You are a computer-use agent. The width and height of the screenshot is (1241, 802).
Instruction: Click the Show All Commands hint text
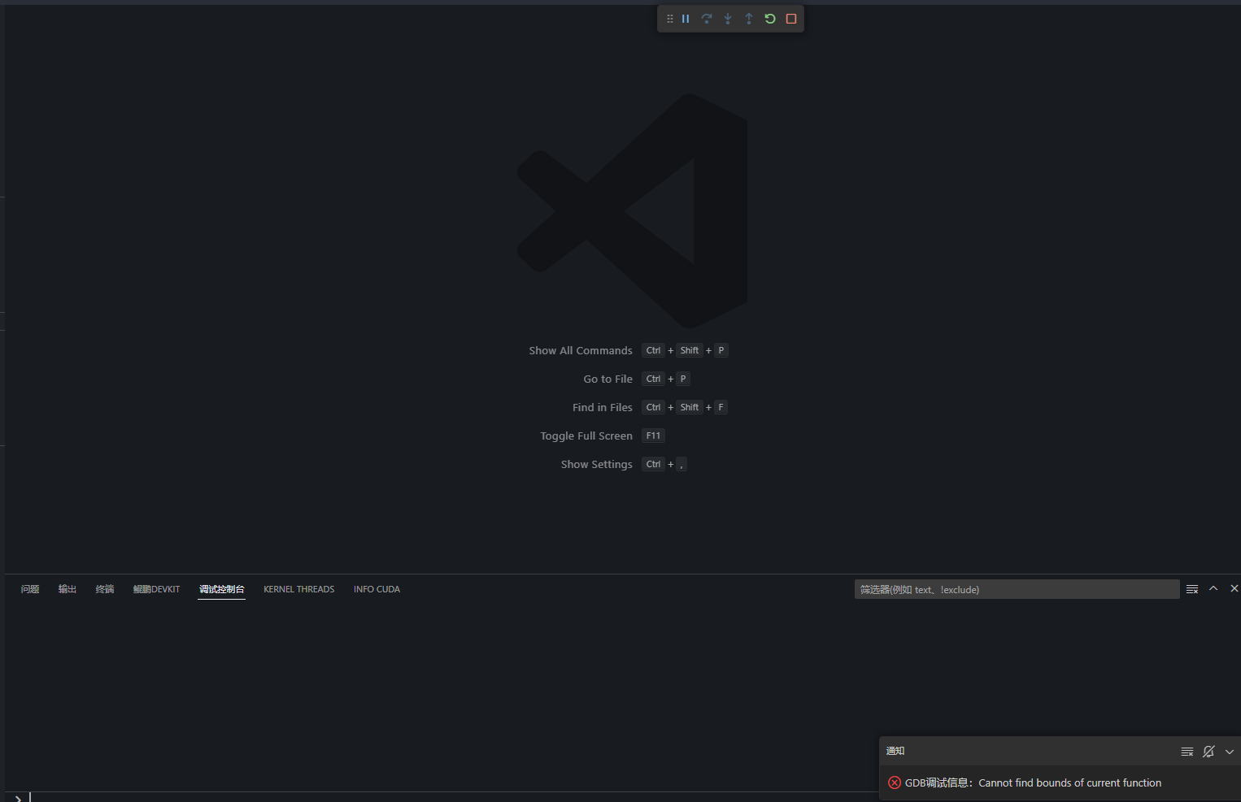(x=581, y=350)
